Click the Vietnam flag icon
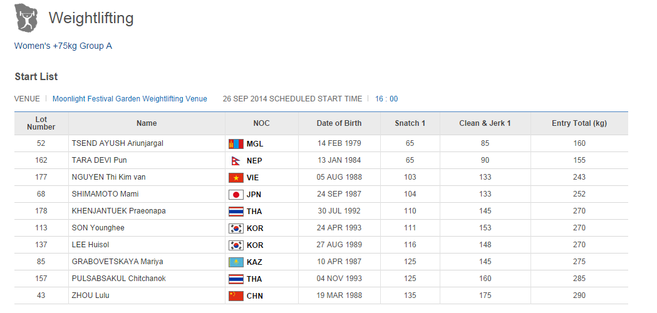The width and height of the screenshot is (657, 313). point(235,177)
